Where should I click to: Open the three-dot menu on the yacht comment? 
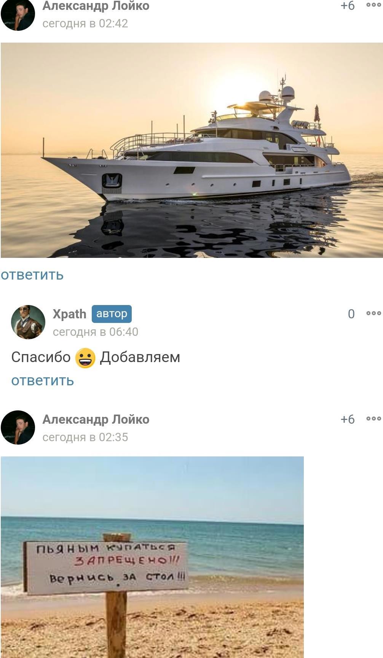pyautogui.click(x=373, y=5)
